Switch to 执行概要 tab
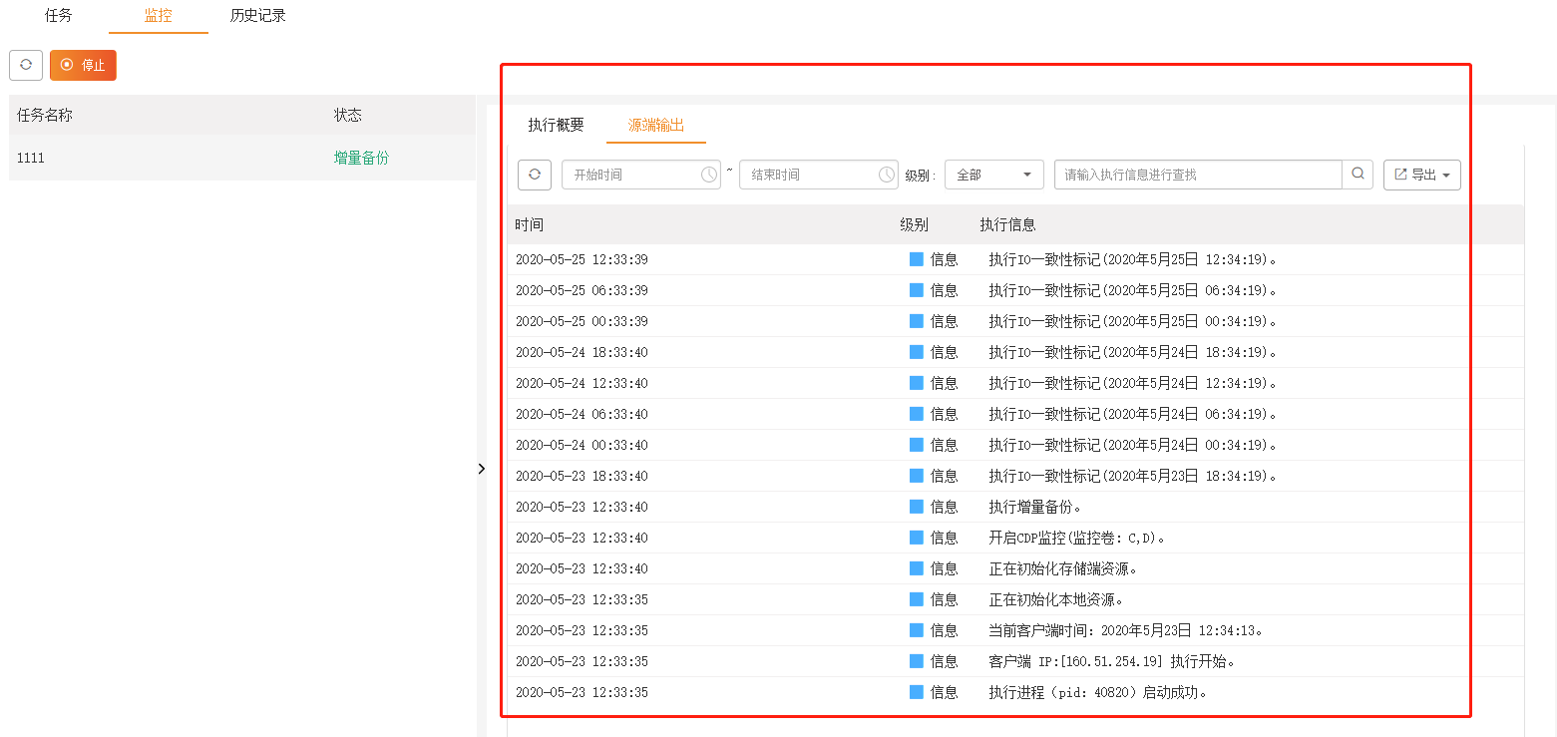Image resolution: width=1557 pixels, height=737 pixels. click(x=557, y=126)
